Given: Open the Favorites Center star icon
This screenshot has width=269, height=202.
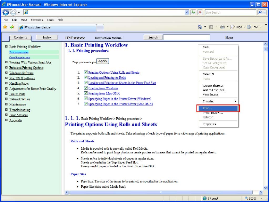Looking at the screenshot, I should coord(5,27).
